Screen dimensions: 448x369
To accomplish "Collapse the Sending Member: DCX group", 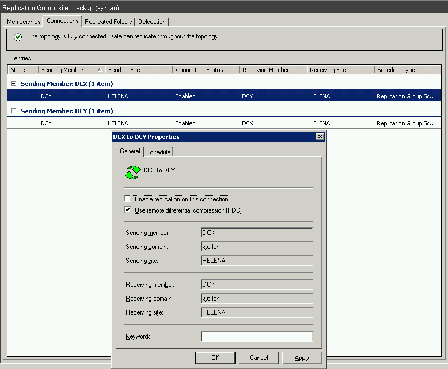I will click(x=14, y=84).
